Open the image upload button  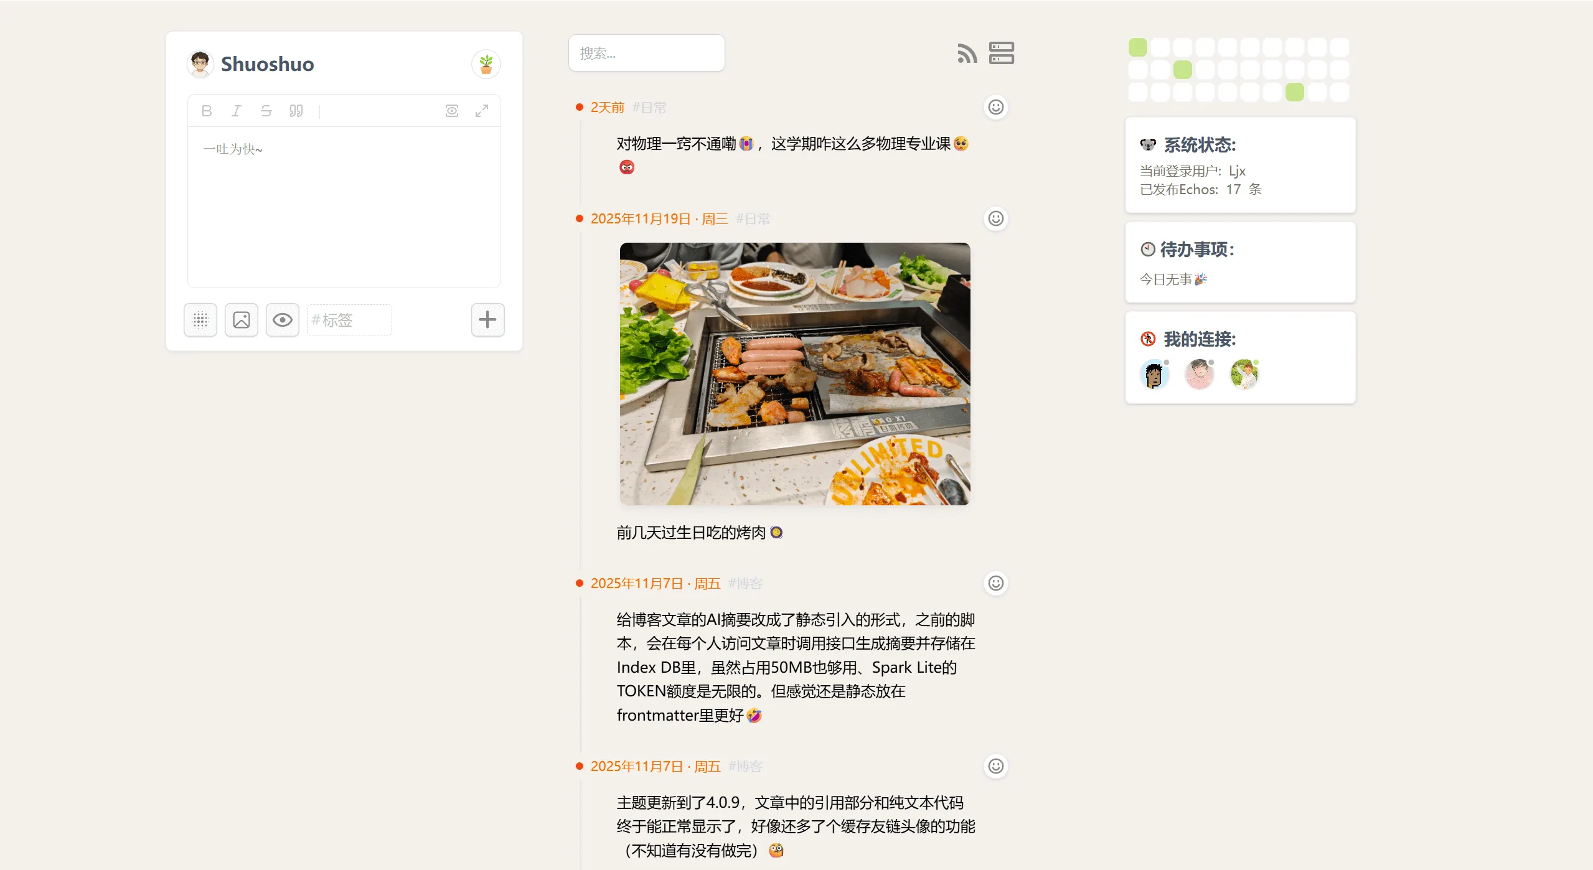click(x=242, y=320)
